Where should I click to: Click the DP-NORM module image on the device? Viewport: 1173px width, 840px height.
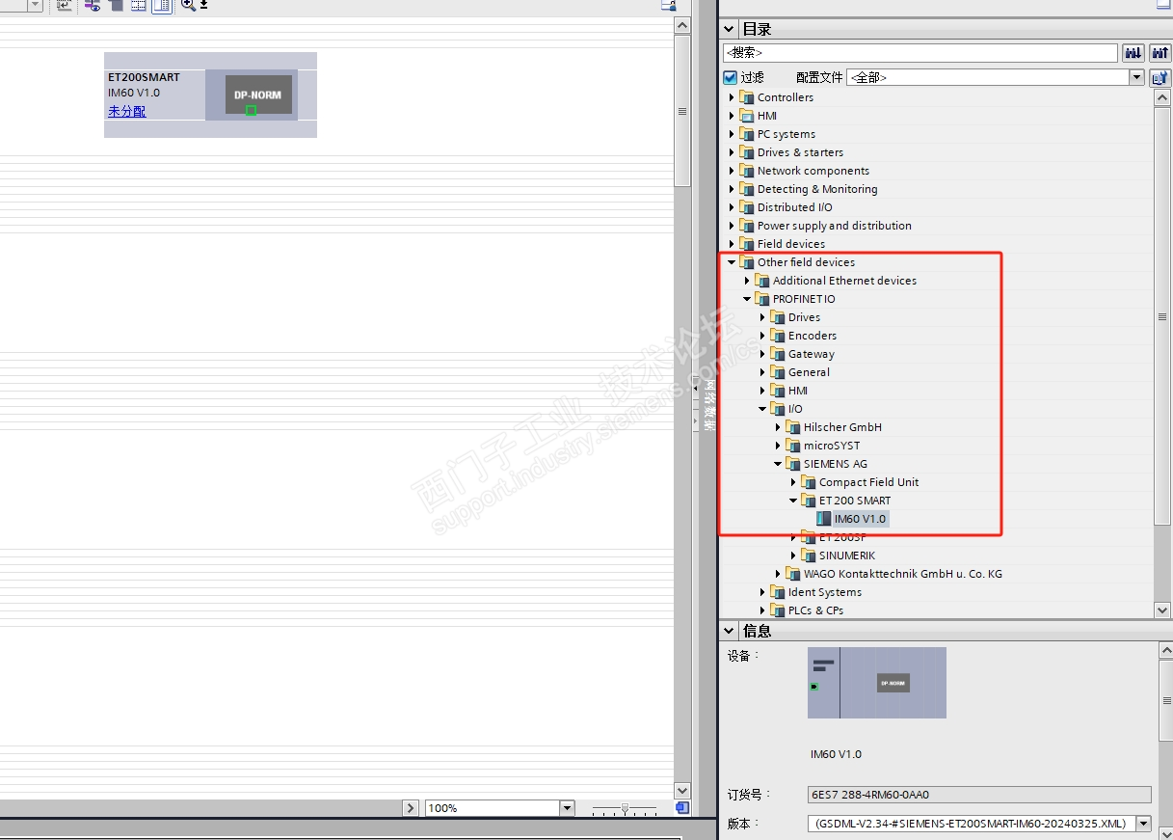pos(258,95)
